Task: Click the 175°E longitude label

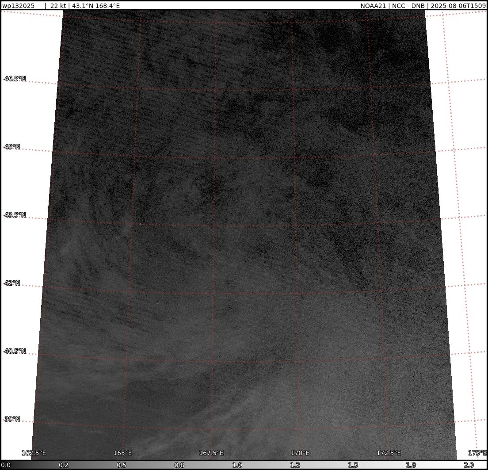Action: click(x=477, y=453)
